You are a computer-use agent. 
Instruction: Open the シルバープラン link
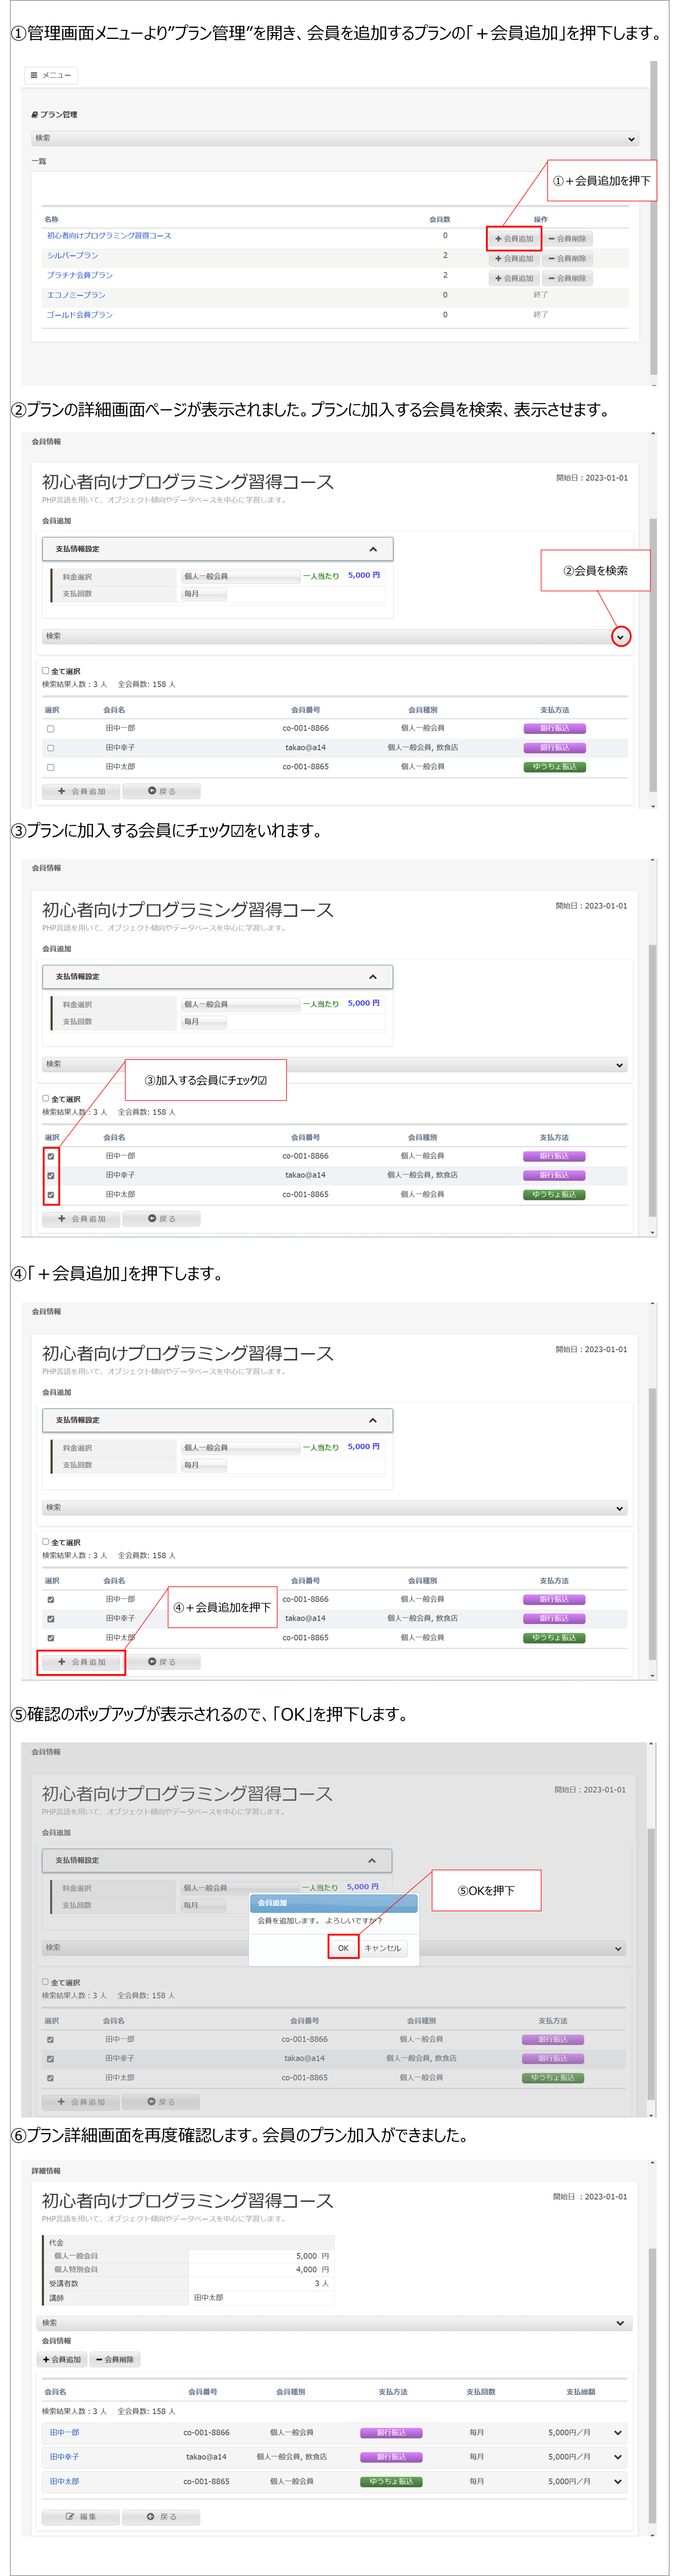[x=73, y=256]
